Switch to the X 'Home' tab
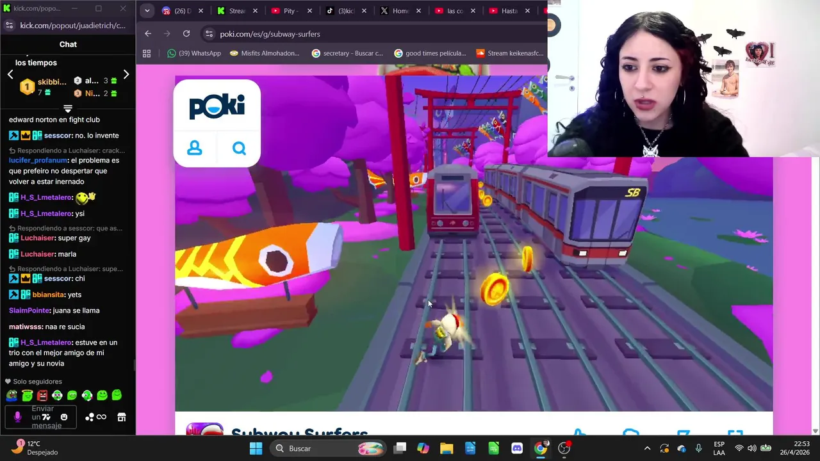Viewport: 820px width, 461px height. click(400, 11)
